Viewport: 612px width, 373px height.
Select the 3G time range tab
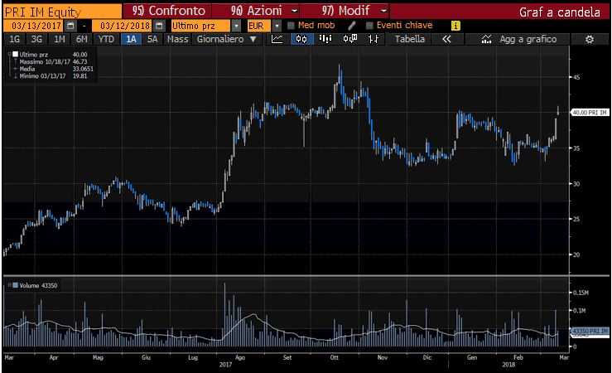pyautogui.click(x=36, y=39)
